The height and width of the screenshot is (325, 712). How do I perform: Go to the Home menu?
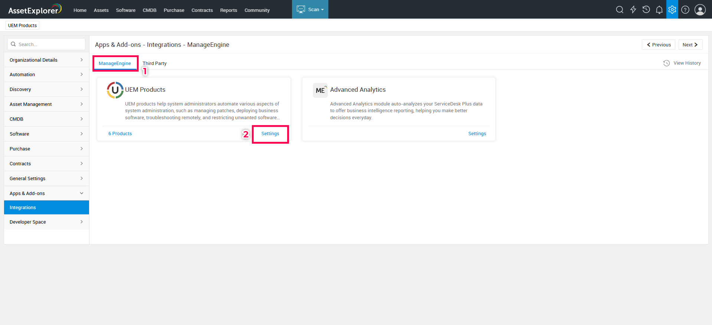point(80,10)
